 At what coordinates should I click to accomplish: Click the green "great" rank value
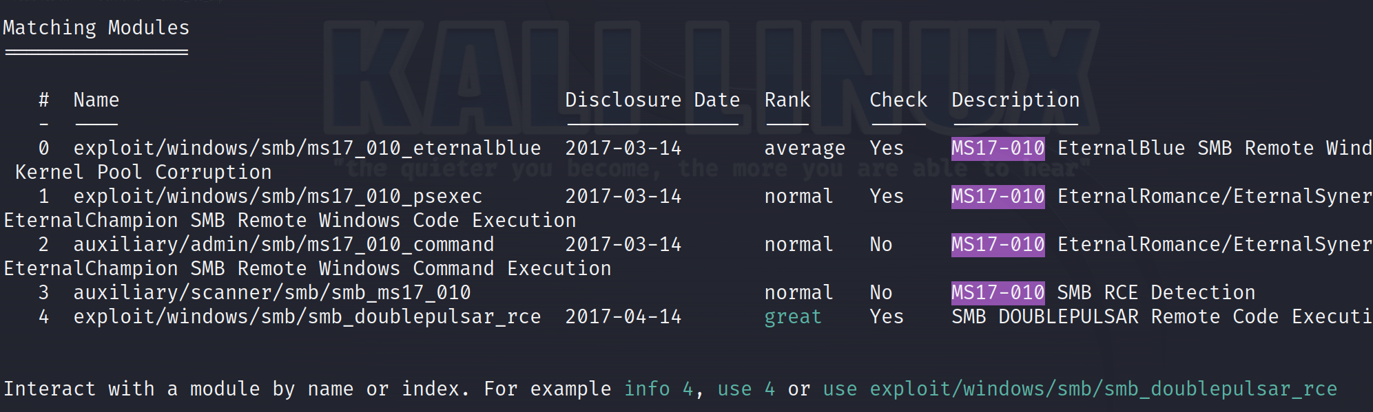[x=792, y=317]
